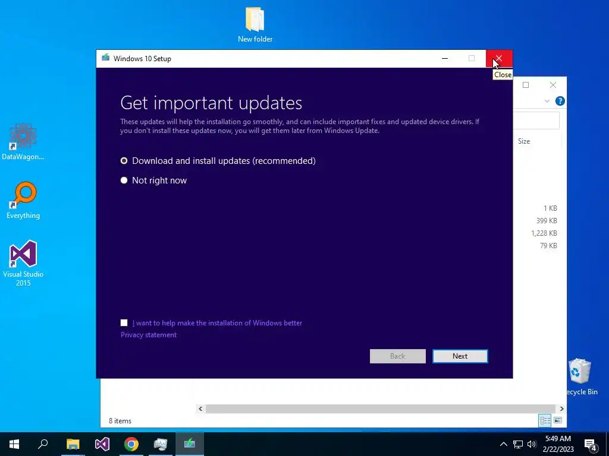Open taskbar search magnifier

pyautogui.click(x=43, y=444)
